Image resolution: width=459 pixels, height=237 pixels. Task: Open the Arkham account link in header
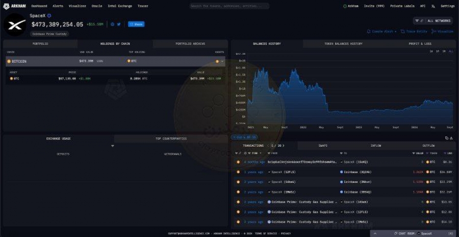(x=351, y=6)
